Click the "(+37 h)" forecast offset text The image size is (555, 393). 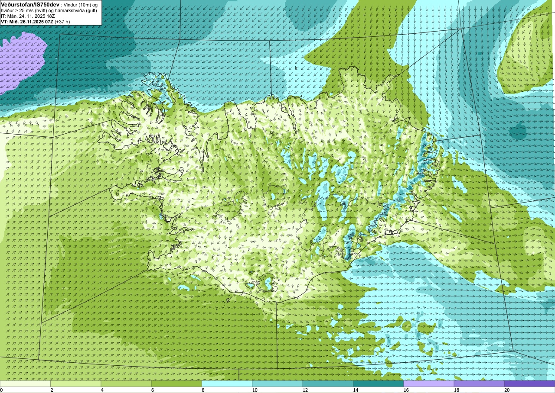[62, 21]
